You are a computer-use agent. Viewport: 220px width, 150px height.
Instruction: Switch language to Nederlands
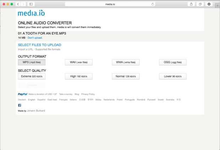coord(109,100)
